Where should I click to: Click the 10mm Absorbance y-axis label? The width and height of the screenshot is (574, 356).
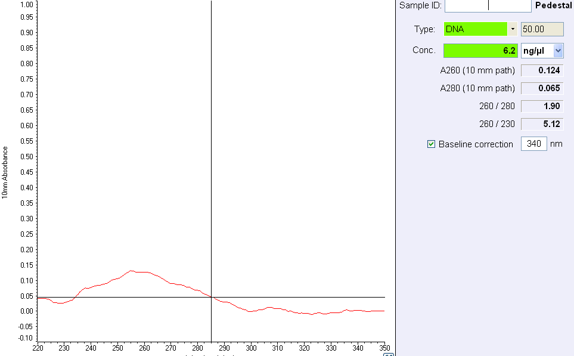tap(5, 172)
